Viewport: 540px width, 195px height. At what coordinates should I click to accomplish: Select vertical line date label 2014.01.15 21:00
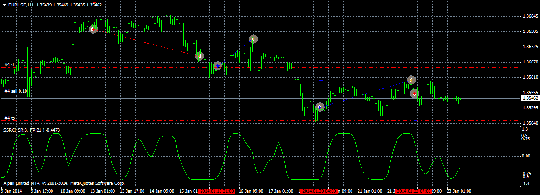(217, 191)
